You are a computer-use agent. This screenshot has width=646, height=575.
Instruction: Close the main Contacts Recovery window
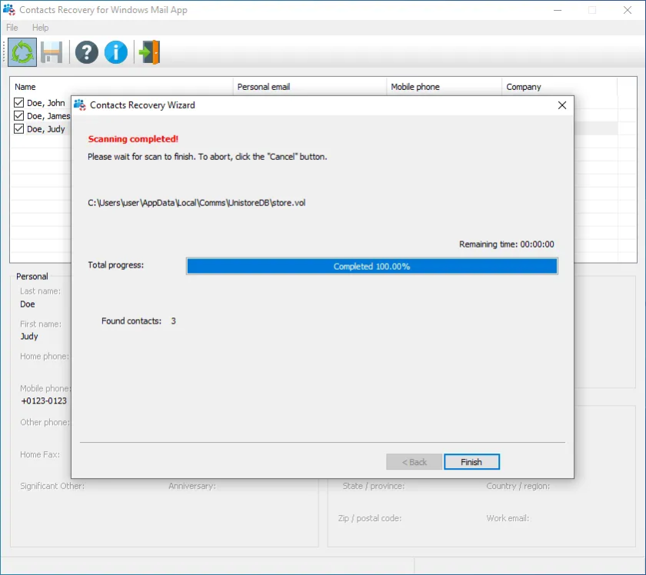tap(628, 10)
